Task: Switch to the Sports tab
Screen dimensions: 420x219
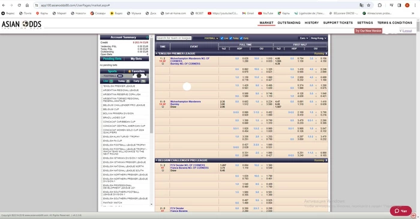Action: point(112,71)
